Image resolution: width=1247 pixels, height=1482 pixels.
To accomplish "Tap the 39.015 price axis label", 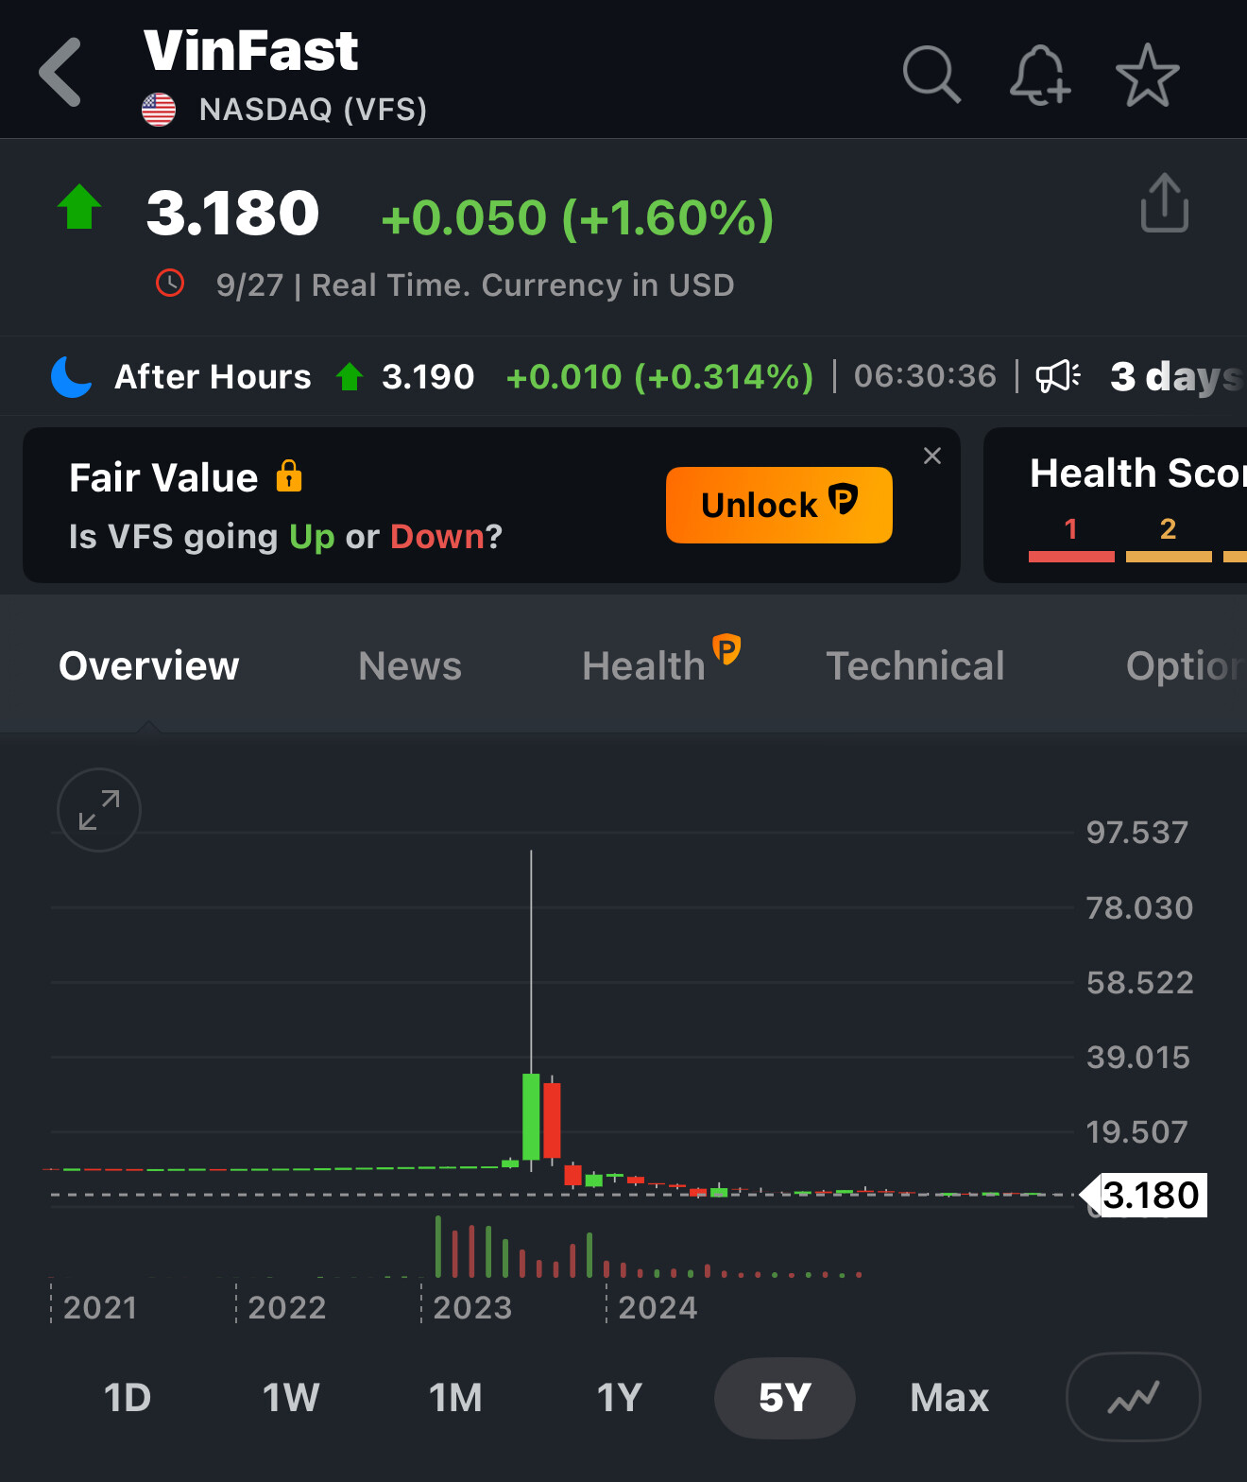I will [1138, 1057].
